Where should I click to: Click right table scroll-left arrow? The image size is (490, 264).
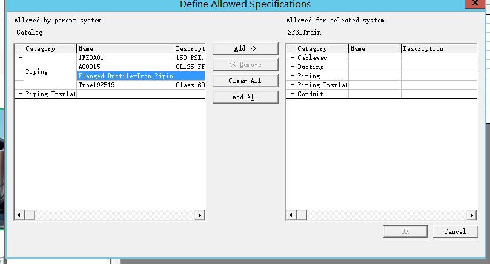coord(291,215)
